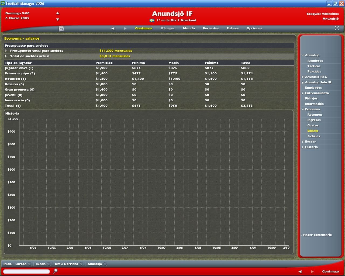Open Partidos in sidebar
This screenshot has height=276, width=345.
(314, 71)
